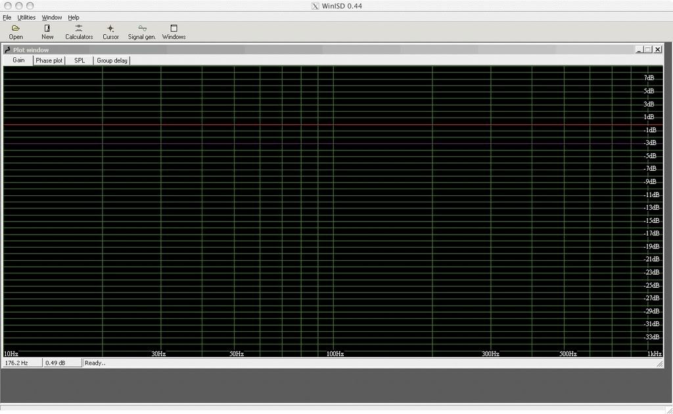Close the Plot window

(658, 49)
